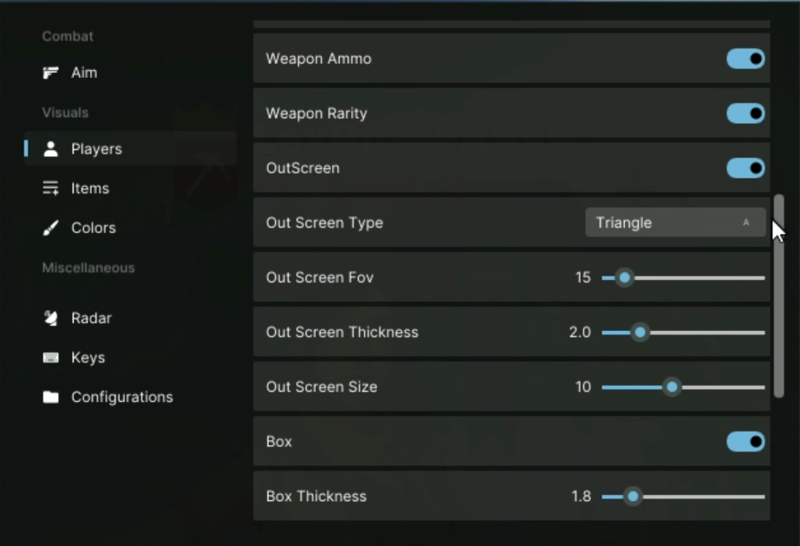Select the Players person icon

click(x=51, y=149)
